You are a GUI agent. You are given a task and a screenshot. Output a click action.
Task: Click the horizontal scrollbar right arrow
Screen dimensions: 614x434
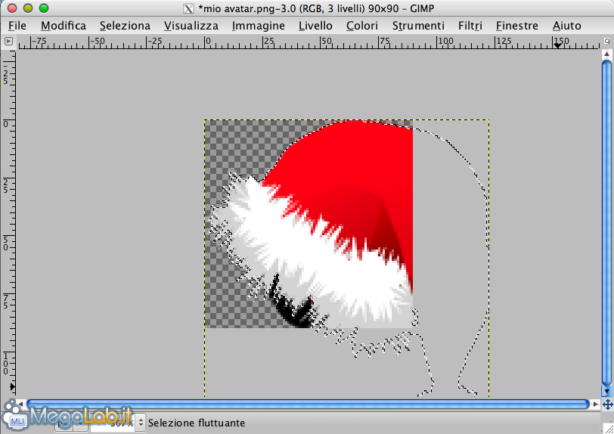(x=596, y=404)
